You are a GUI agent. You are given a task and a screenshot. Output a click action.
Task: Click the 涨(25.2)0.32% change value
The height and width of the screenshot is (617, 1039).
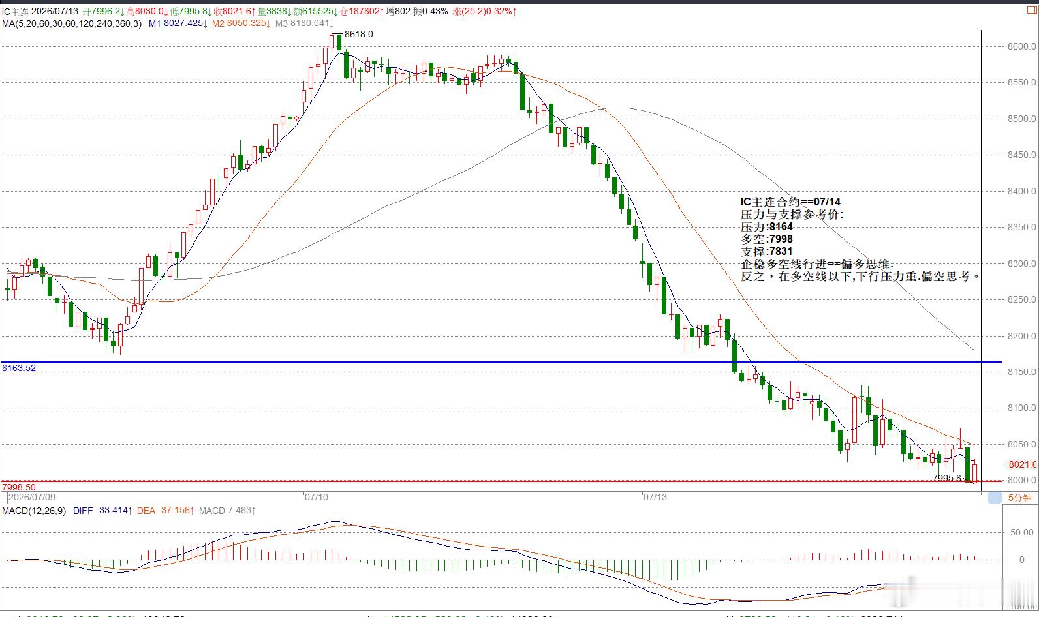(x=485, y=12)
